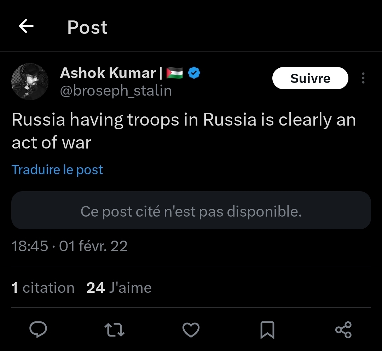Screen dimensions: 382x351
Task: Open the repost arrows icon
Action: [x=115, y=330]
